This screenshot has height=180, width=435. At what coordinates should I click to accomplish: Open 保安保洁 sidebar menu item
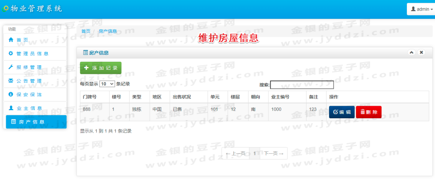click(x=35, y=94)
